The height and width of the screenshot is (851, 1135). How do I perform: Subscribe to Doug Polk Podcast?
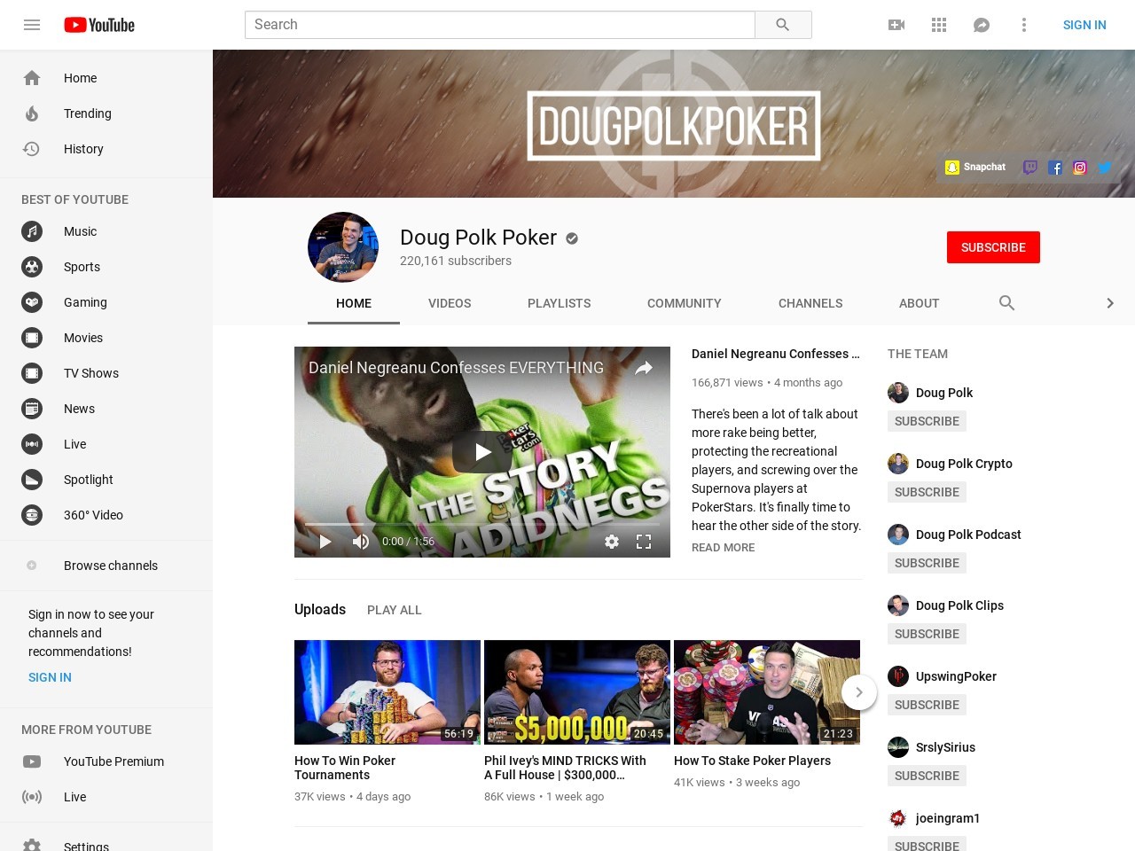tap(927, 563)
